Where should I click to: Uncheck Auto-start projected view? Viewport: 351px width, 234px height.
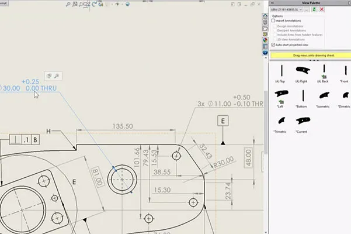click(x=273, y=45)
